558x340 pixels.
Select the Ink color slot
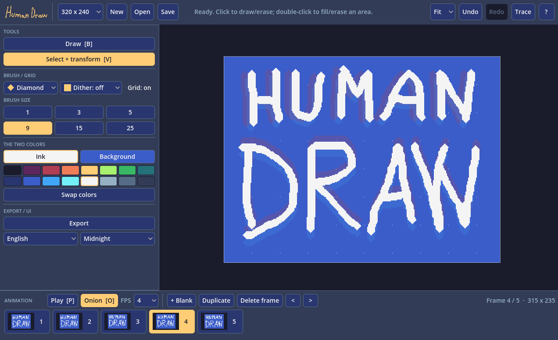coord(41,157)
